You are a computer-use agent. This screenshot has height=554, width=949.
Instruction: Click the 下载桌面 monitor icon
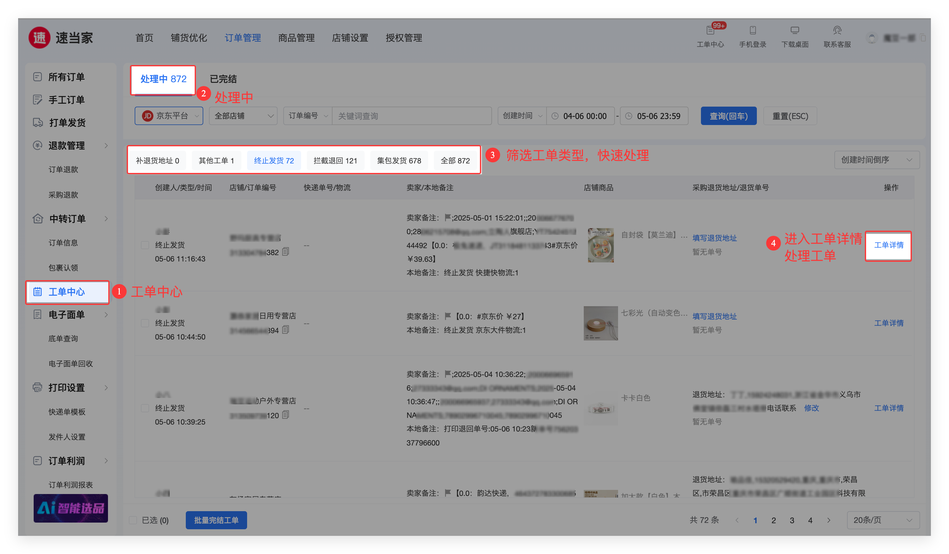point(795,30)
